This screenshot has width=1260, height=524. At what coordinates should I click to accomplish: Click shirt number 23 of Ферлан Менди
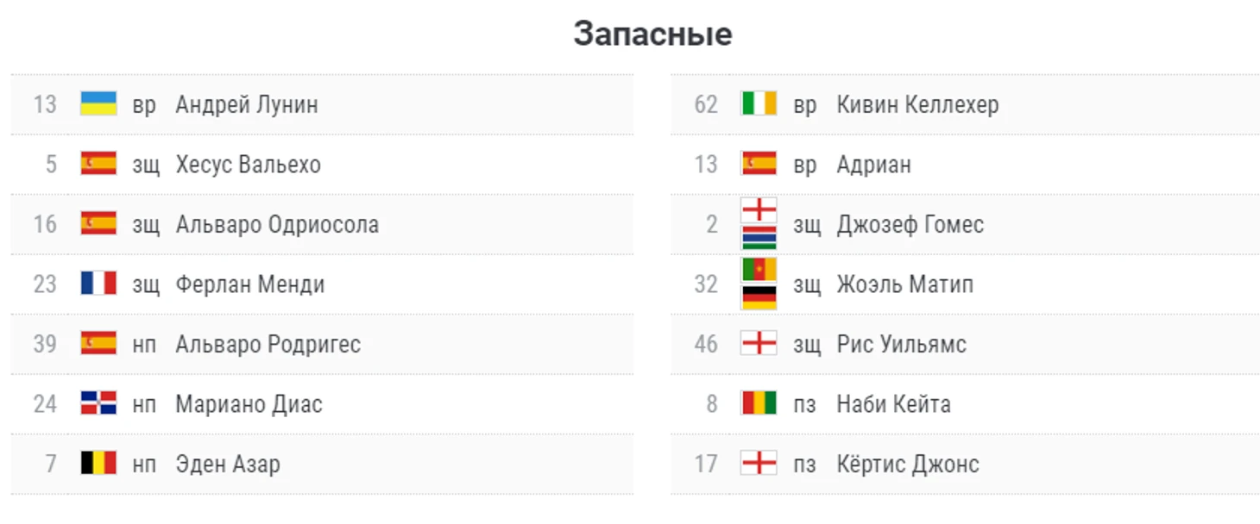[45, 284]
